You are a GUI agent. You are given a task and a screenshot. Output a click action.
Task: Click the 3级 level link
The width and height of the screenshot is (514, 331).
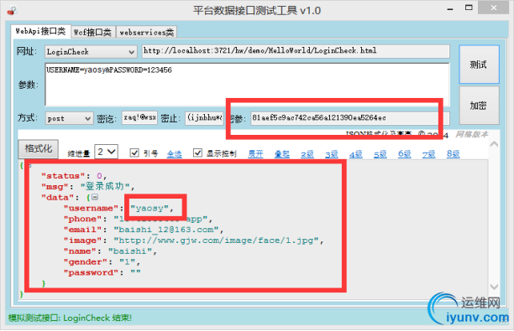pyautogui.click(x=332, y=153)
